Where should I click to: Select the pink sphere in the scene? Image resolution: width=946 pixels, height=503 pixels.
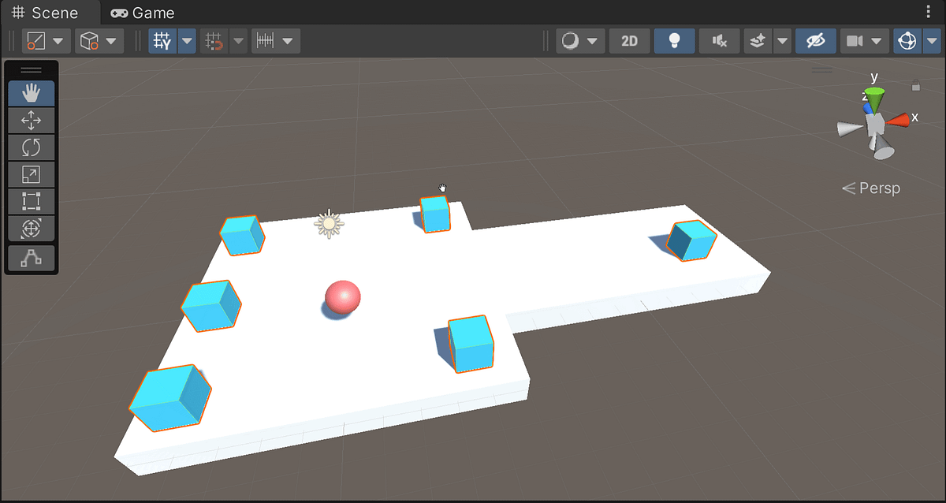342,298
